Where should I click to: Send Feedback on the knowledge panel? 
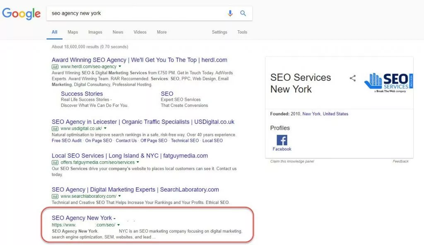(x=400, y=161)
